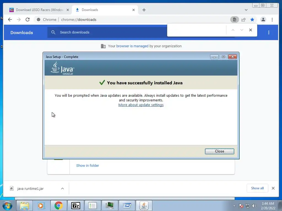Screen dimensions: 282x211
Task: Show hidden tray icons arrow
Action: [234, 206]
